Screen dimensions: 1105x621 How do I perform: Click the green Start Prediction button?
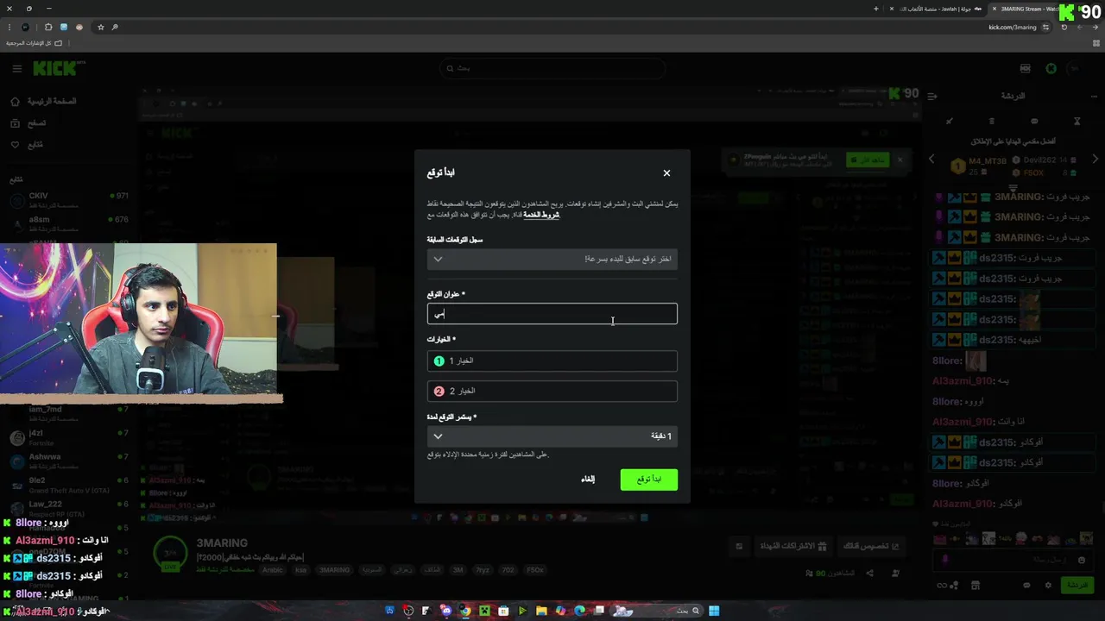pos(648,480)
